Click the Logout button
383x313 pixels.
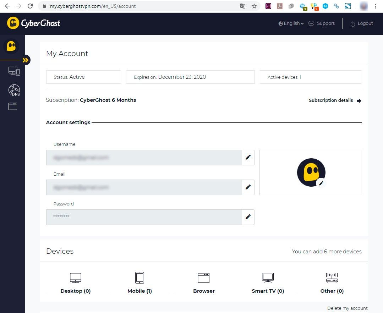click(x=362, y=23)
